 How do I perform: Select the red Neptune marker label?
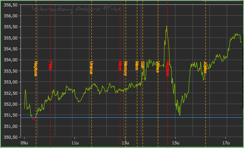click(x=167, y=69)
